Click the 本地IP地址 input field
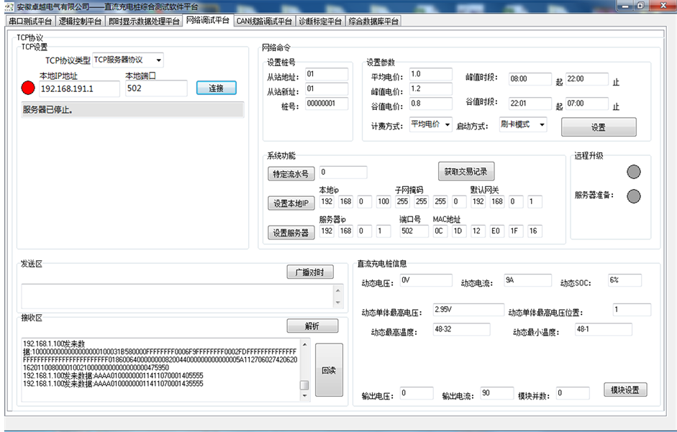Image resolution: width=677 pixels, height=432 pixels. click(79, 88)
